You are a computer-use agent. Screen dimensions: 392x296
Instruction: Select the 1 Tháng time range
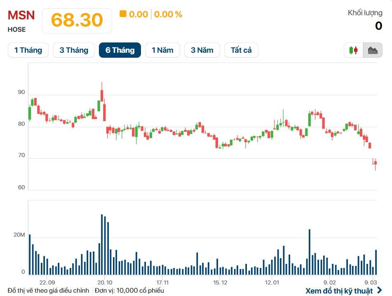point(28,50)
